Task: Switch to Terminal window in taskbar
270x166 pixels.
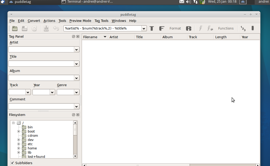Action: tap(87, 2)
